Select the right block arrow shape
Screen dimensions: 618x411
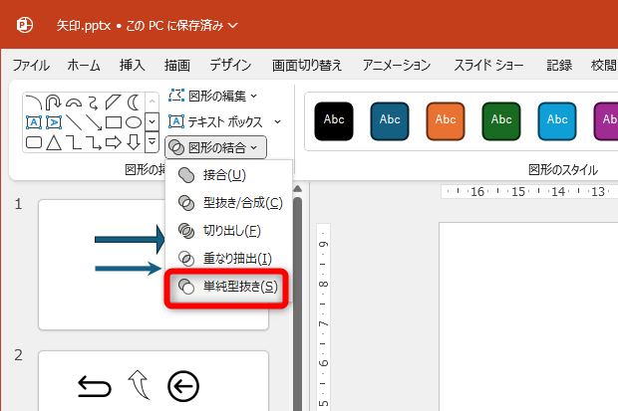pyautogui.click(x=113, y=142)
